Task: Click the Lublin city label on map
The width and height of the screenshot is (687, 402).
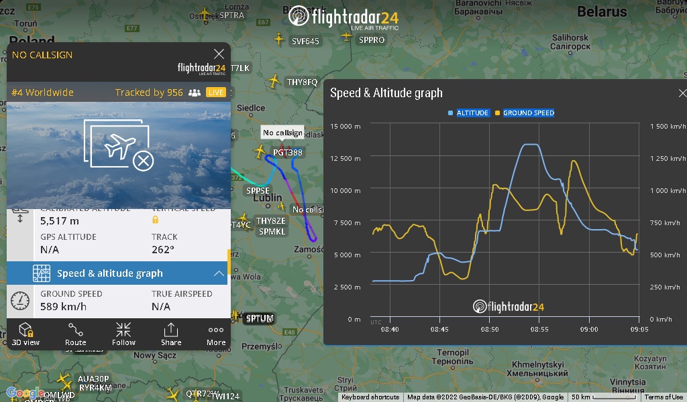Action: click(x=268, y=198)
